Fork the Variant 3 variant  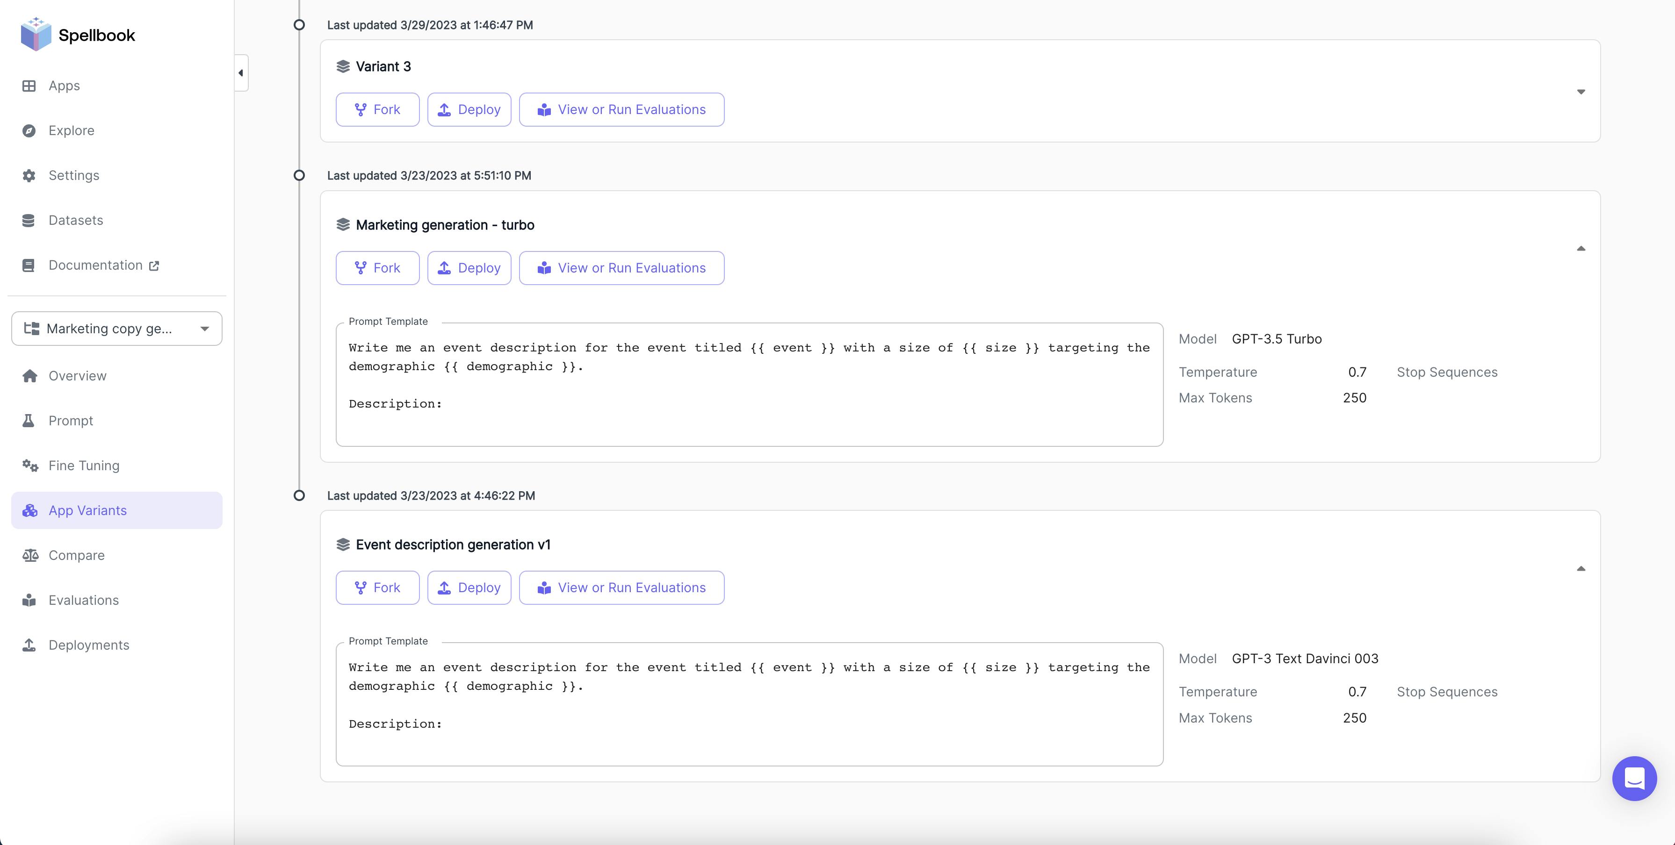(x=377, y=110)
